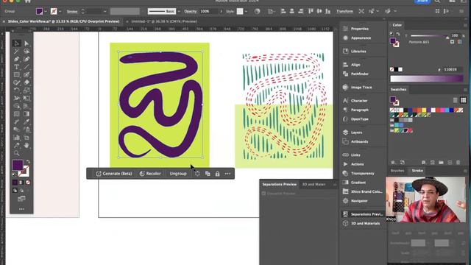Select the Column Graph tool

(16, 138)
